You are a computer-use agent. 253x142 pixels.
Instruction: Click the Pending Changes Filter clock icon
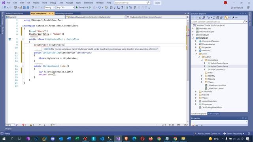point(209,17)
